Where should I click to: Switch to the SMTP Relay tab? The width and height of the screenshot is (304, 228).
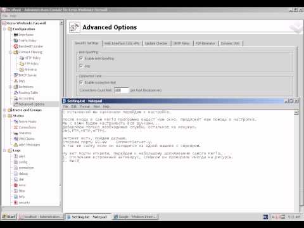point(181,43)
